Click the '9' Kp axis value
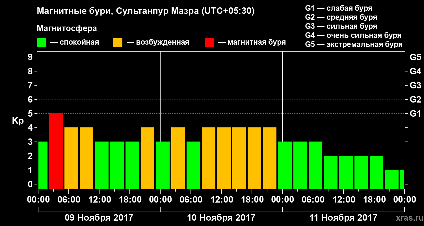Image resolution: width=424 pixels, height=226 pixels. (31, 57)
